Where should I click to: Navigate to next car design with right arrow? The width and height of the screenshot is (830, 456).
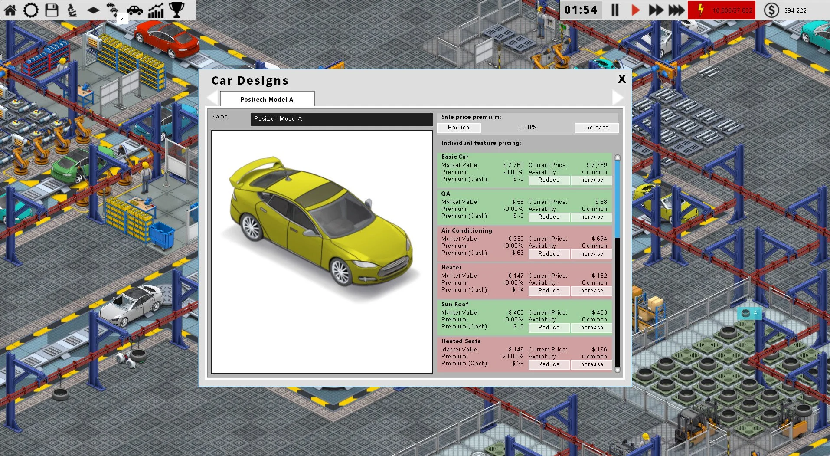618,97
